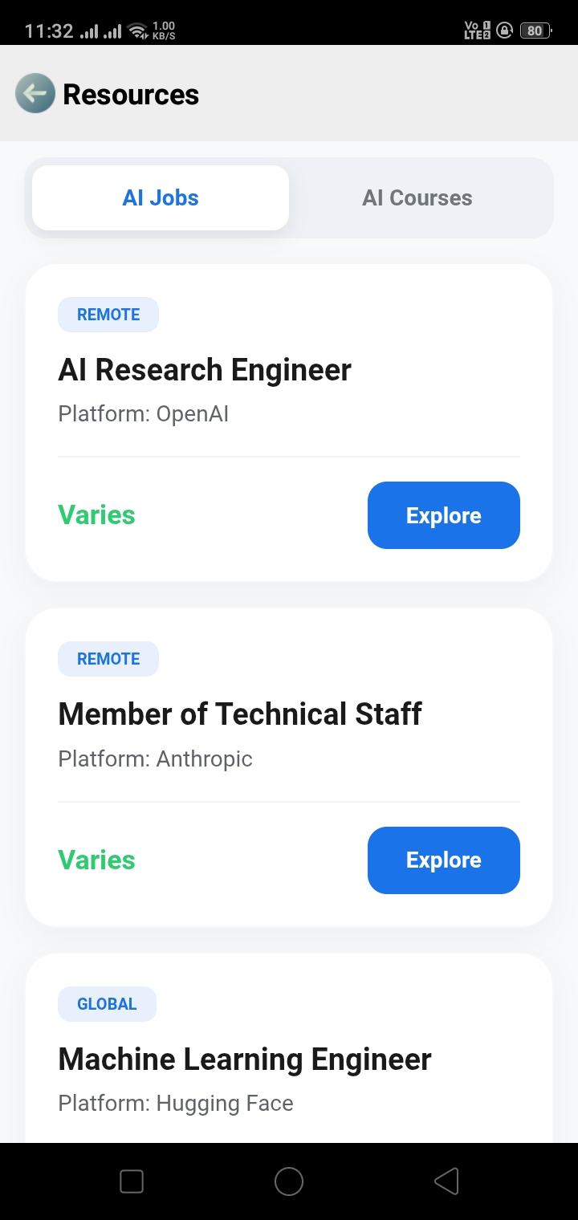Tap the Resources page title

tap(131, 95)
